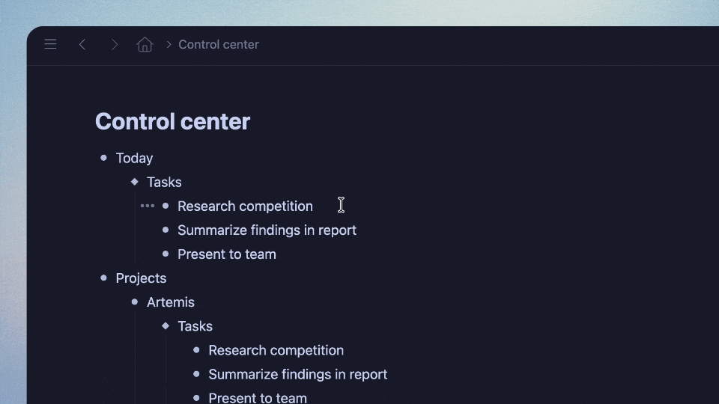The height and width of the screenshot is (404, 719).
Task: Click Summarize findings in report under Today
Action: pyautogui.click(x=267, y=230)
